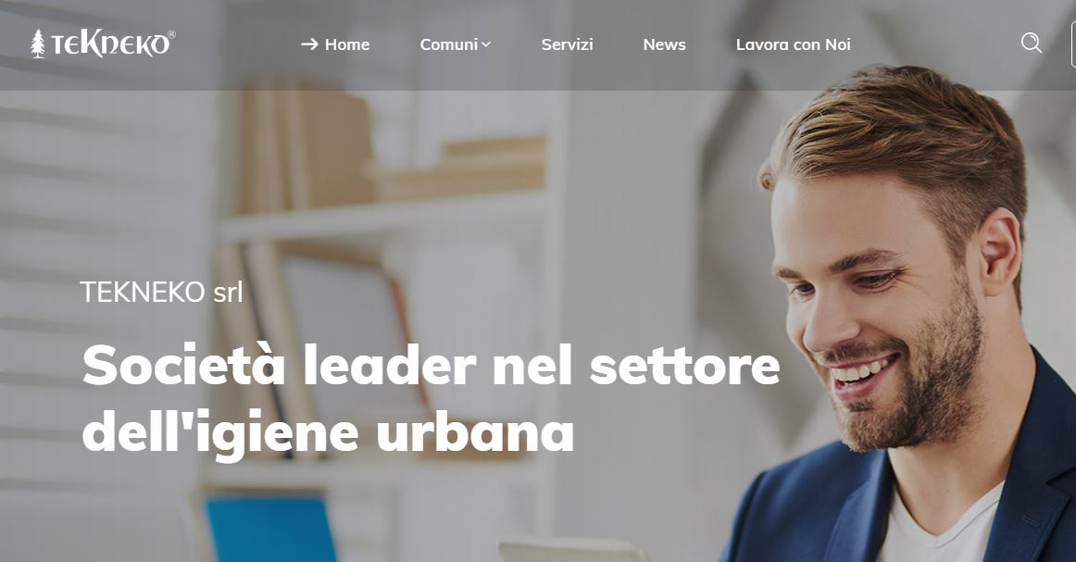This screenshot has height=562, width=1076.
Task: Click the blue folder in the background
Action: pos(270,529)
